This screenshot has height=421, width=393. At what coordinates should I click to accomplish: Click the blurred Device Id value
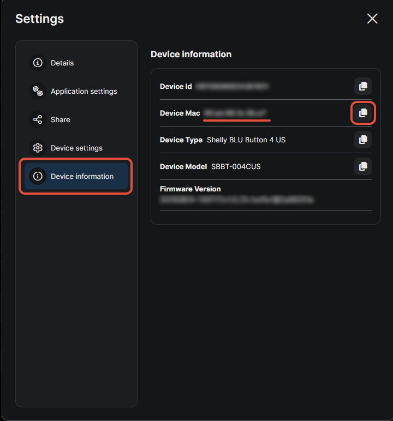click(232, 86)
